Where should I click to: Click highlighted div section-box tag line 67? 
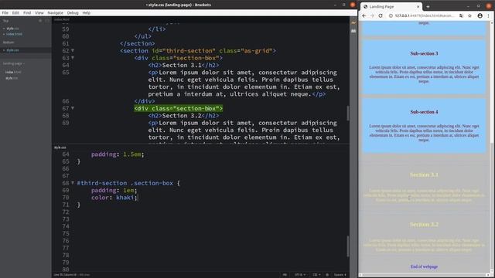click(179, 108)
